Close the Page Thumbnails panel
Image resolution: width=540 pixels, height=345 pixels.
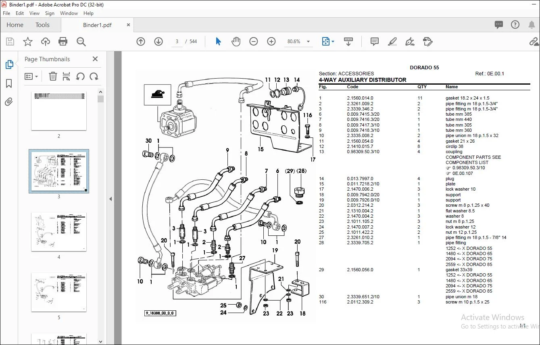[95, 59]
